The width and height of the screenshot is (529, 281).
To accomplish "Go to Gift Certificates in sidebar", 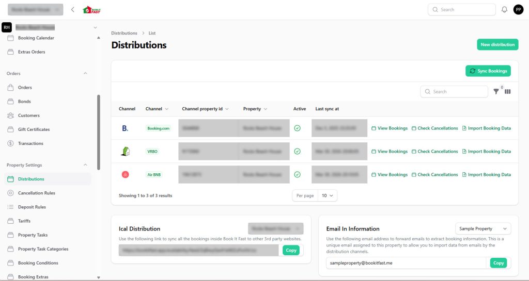I will [34, 129].
